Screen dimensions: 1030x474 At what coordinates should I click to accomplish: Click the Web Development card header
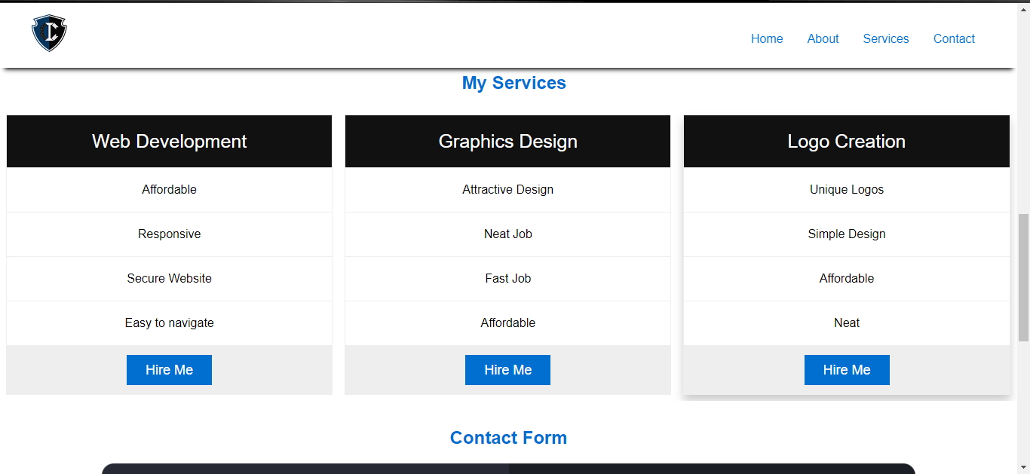(x=169, y=142)
